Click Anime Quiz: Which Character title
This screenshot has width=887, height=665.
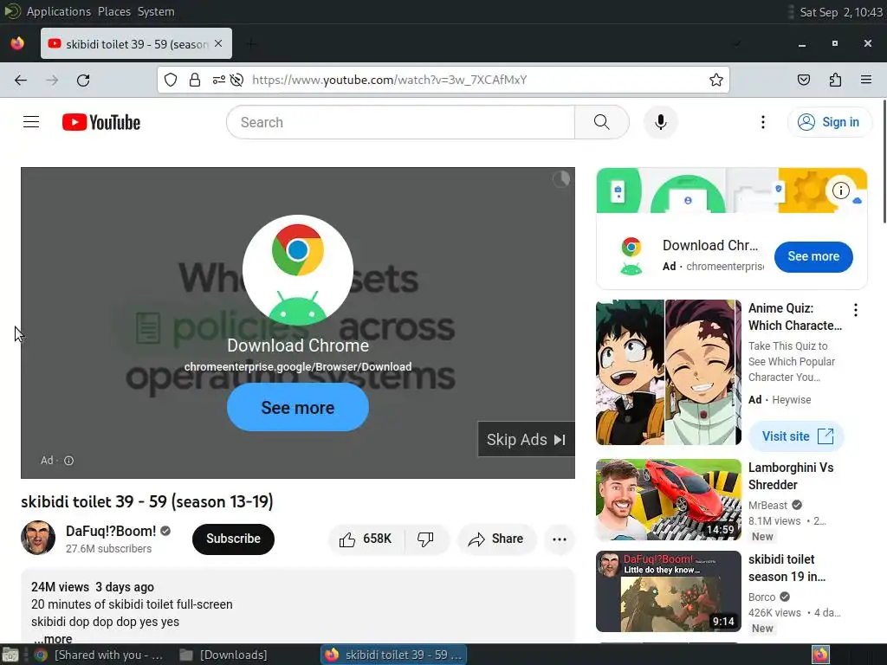(x=795, y=317)
